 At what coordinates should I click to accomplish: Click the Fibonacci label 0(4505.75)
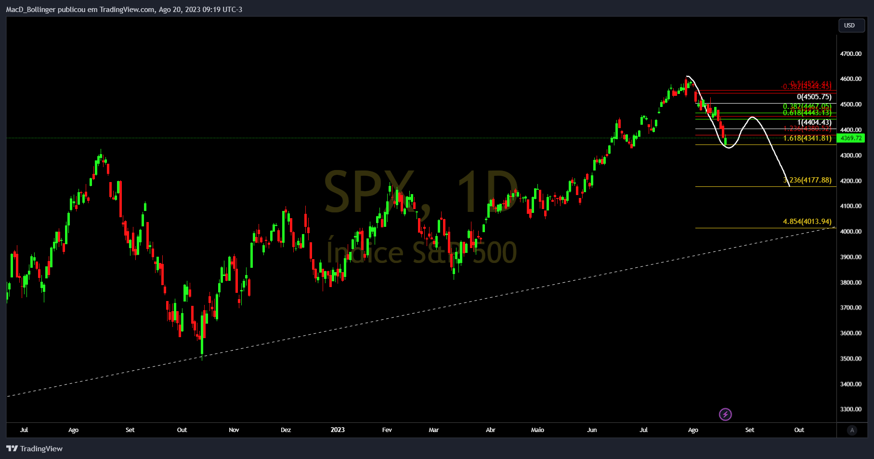(814, 97)
